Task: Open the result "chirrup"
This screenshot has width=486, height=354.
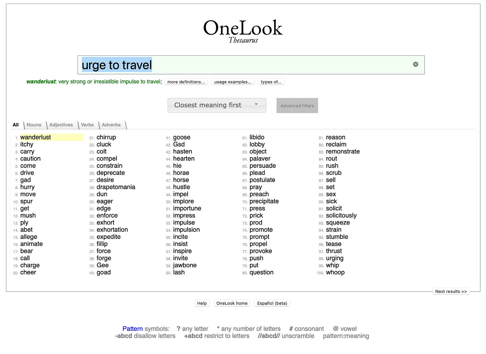Action: [x=106, y=137]
